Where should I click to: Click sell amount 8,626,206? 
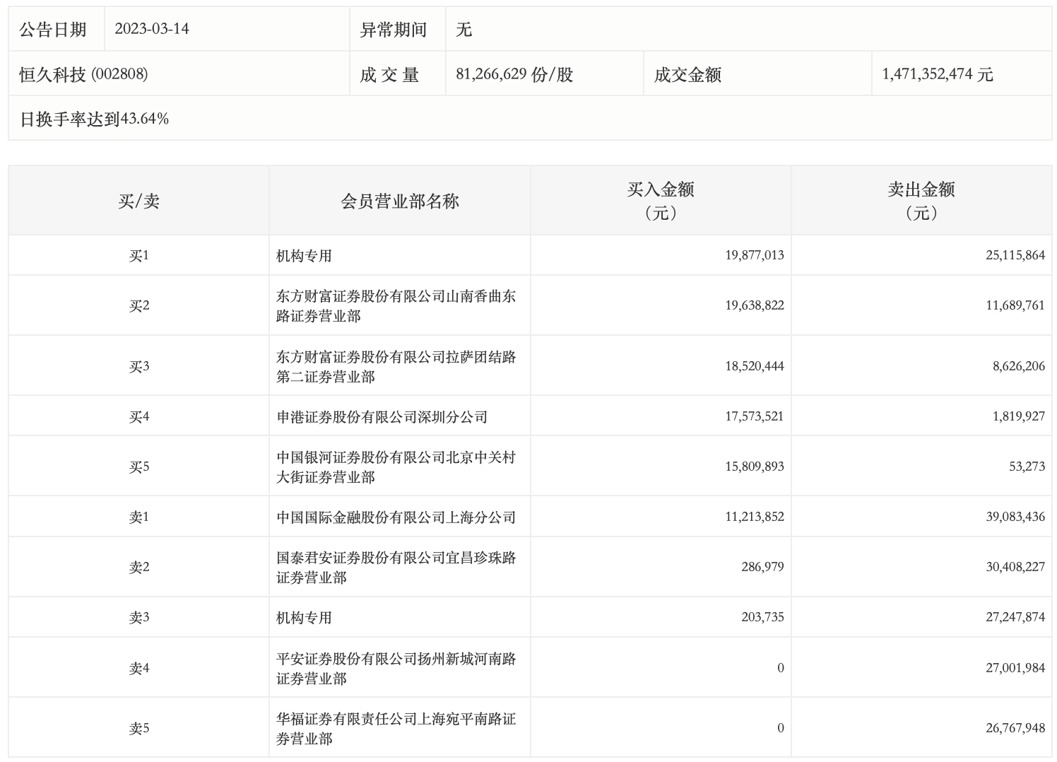(1019, 366)
